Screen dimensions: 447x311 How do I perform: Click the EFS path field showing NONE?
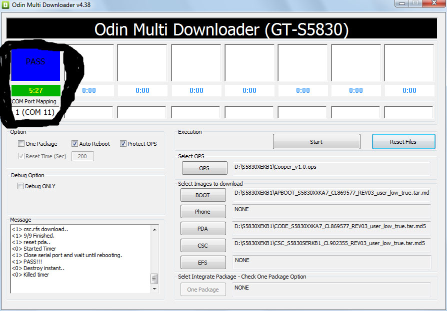coord(331,262)
